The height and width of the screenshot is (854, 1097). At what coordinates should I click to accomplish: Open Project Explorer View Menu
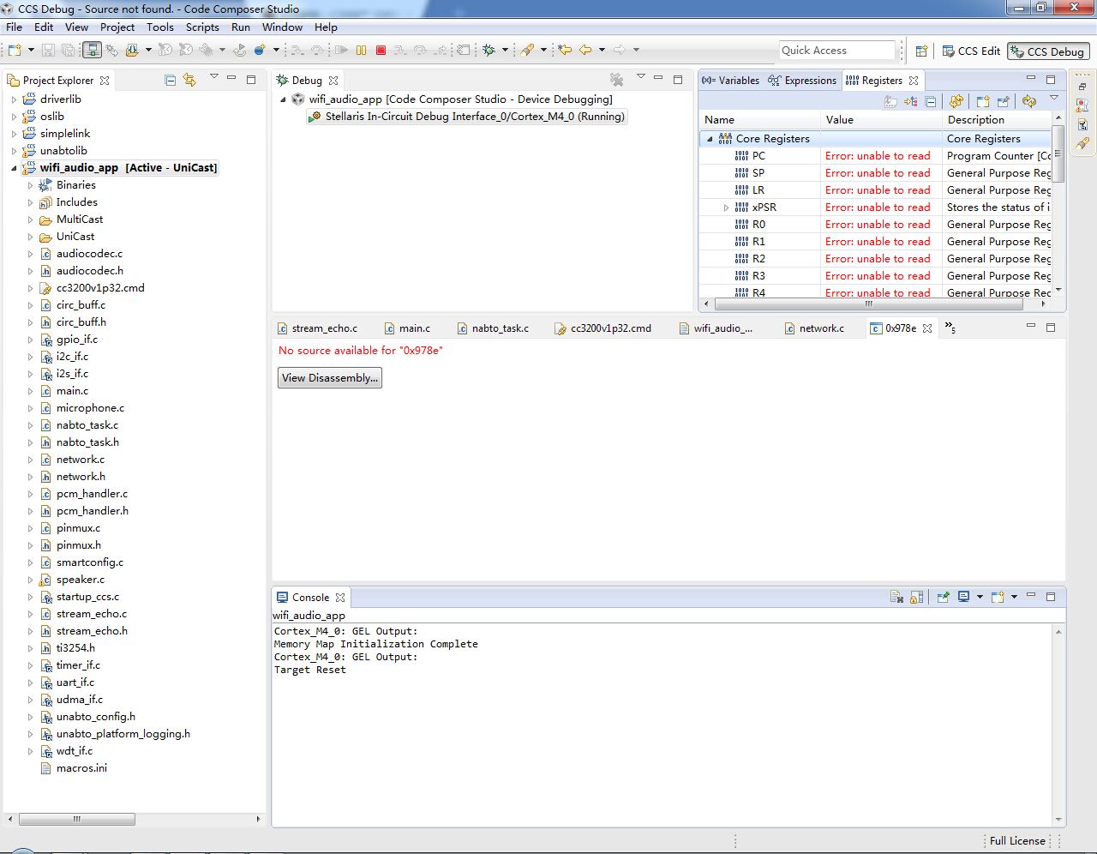(x=213, y=78)
